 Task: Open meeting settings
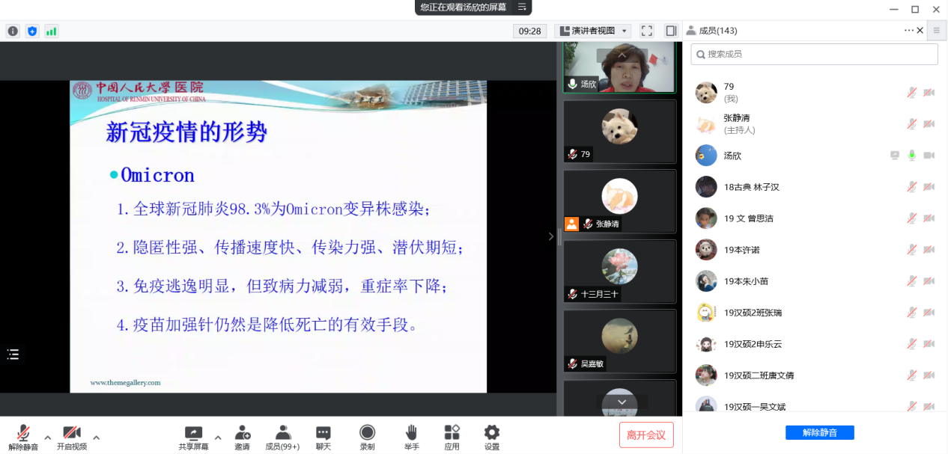click(x=491, y=437)
